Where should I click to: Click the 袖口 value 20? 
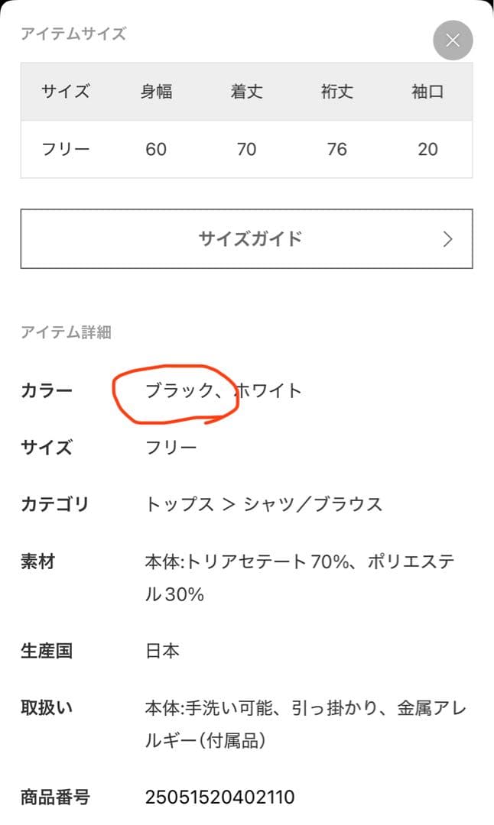tap(427, 149)
